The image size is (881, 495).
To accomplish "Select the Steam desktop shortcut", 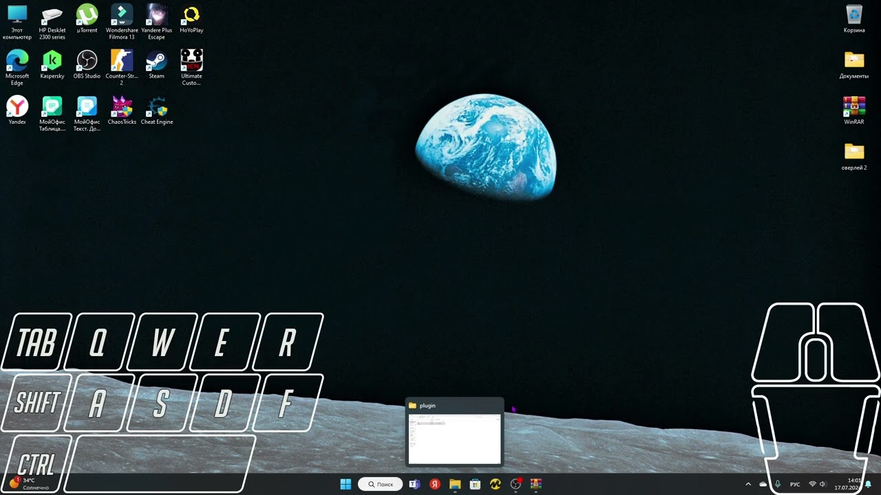I will point(157,65).
